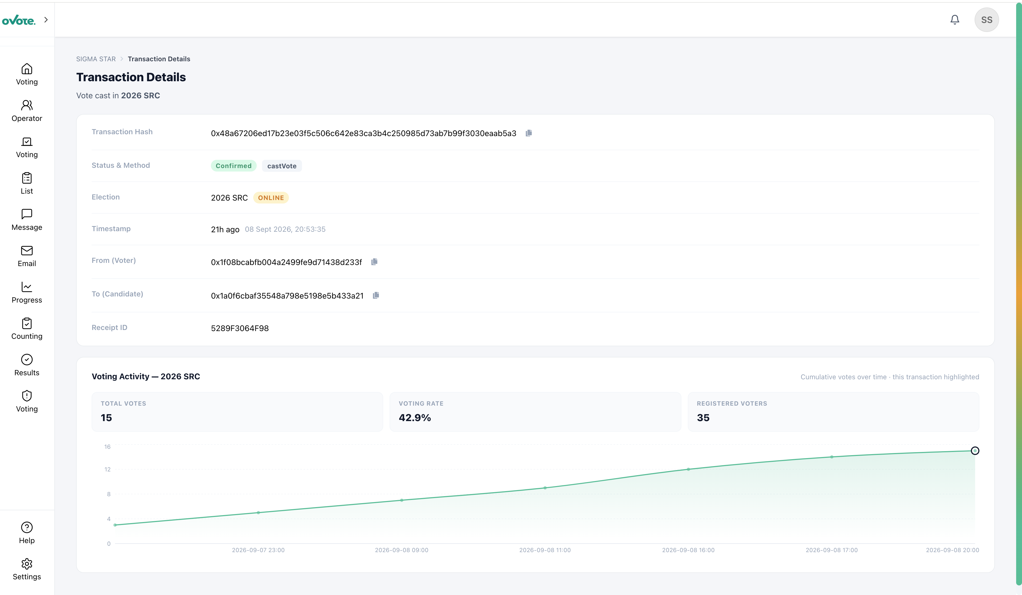Click the Registered Voters card
The image size is (1022, 595).
click(833, 412)
